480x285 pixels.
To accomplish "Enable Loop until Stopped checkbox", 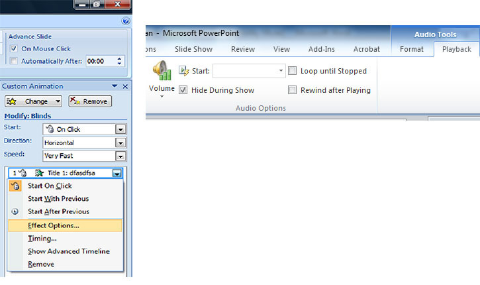I will pos(293,71).
